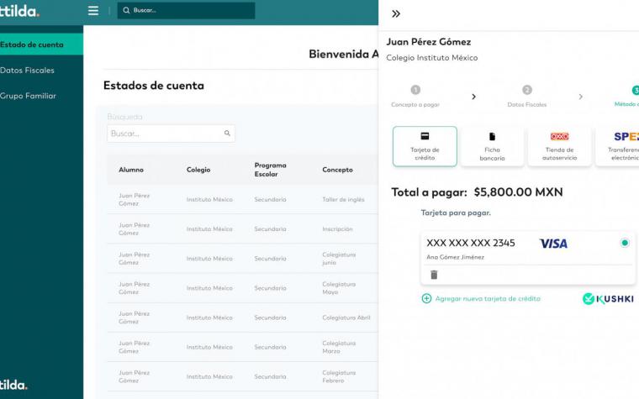Select the Colegiatura Mayo row concept

[x=339, y=288]
